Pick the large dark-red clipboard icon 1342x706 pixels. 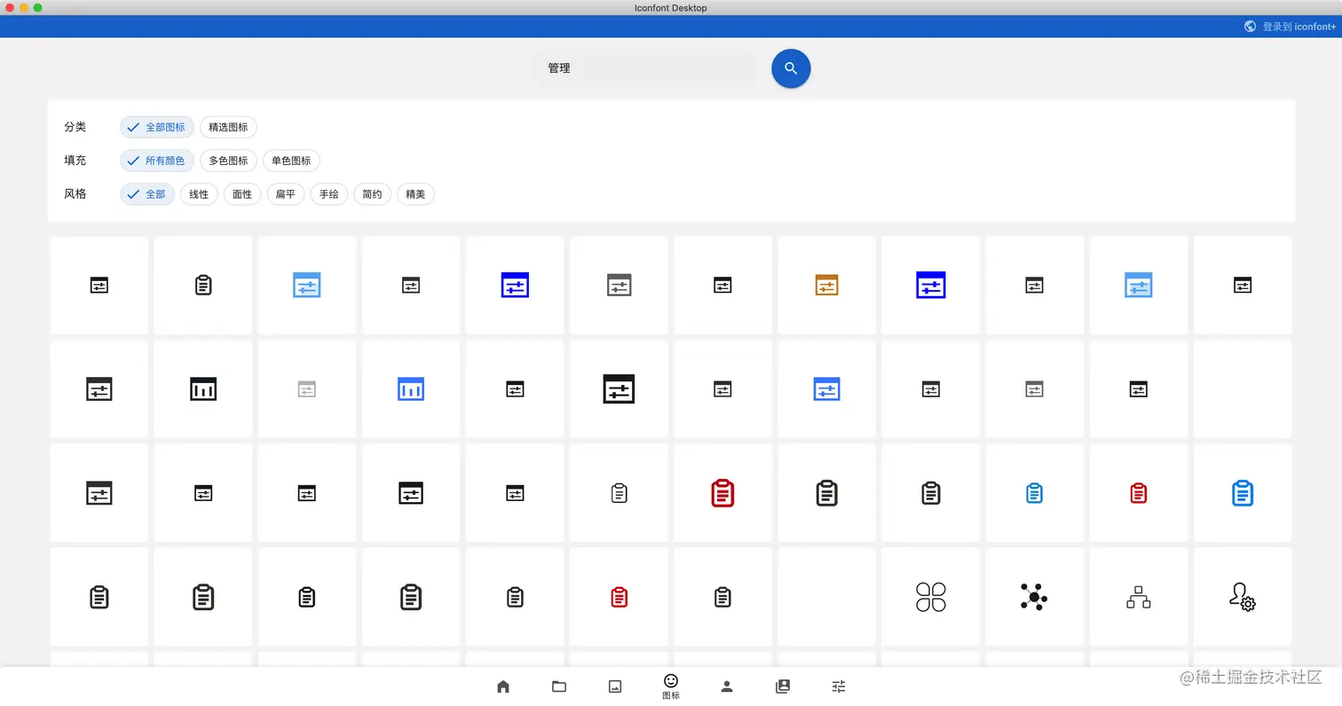(722, 492)
